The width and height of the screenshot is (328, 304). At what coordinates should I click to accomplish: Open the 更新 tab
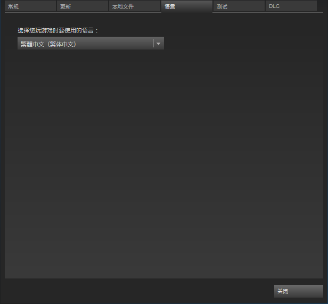(x=83, y=6)
